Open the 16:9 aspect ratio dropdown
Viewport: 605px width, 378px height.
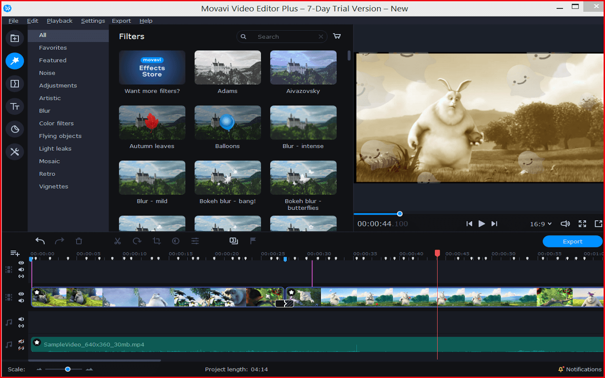click(x=541, y=224)
